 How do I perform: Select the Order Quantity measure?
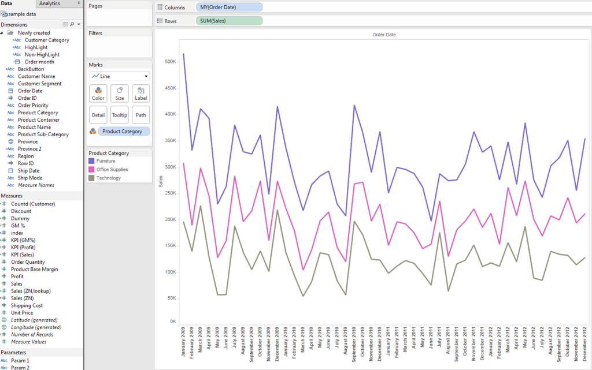(x=28, y=262)
